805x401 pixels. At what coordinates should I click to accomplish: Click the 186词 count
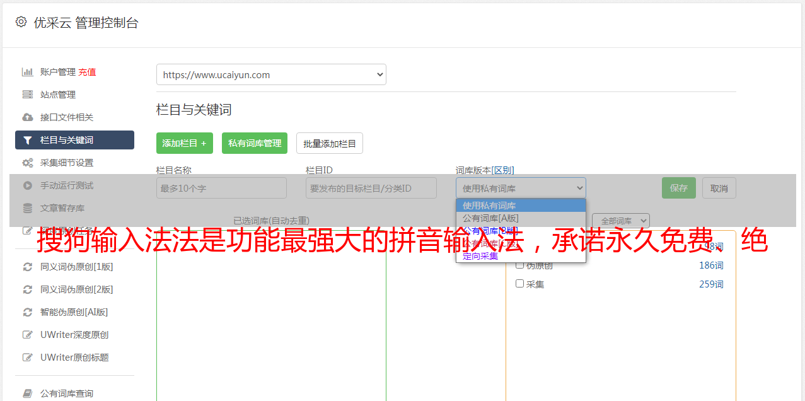711,265
